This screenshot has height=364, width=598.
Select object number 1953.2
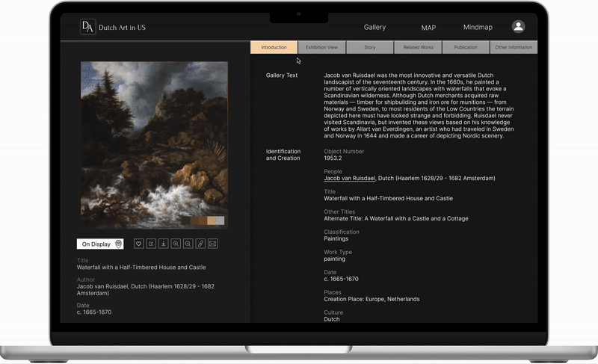point(333,158)
